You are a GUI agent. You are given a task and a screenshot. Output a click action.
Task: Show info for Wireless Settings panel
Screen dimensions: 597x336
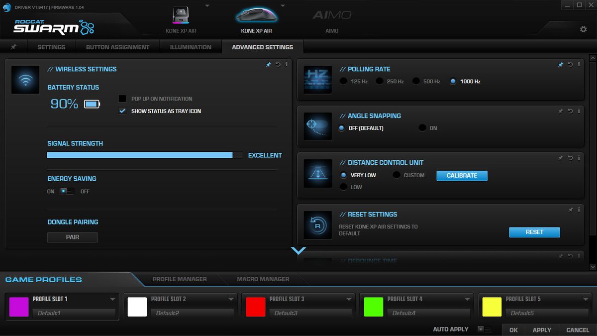pos(287,65)
